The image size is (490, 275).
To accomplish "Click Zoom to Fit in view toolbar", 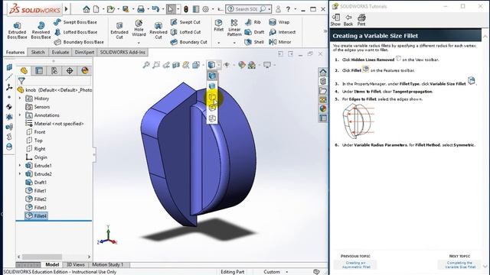I will coord(146,65).
